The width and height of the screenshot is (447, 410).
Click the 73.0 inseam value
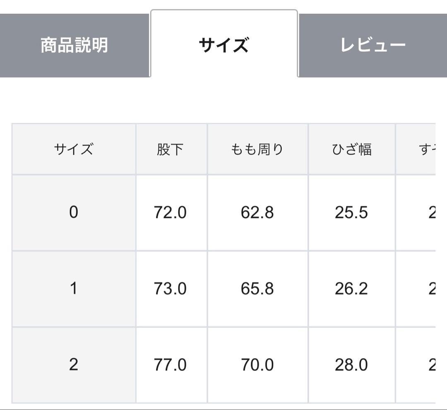tap(171, 288)
